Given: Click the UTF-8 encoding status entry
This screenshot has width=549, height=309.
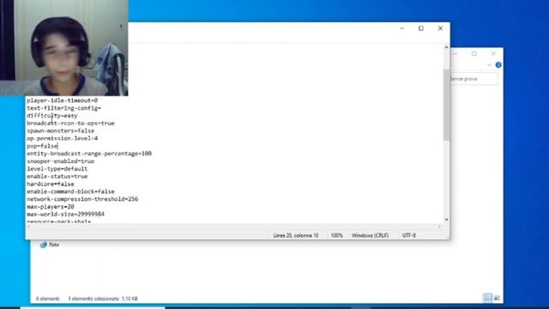Looking at the screenshot, I should click(x=409, y=235).
